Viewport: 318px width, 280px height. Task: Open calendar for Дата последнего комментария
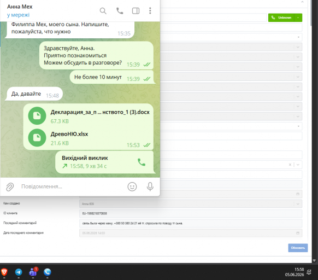(x=298, y=233)
